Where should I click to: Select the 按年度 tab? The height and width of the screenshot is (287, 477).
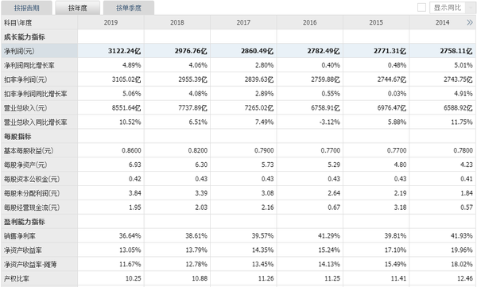point(78,8)
